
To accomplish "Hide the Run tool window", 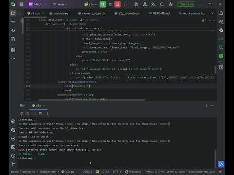I will [x=212, y=105].
